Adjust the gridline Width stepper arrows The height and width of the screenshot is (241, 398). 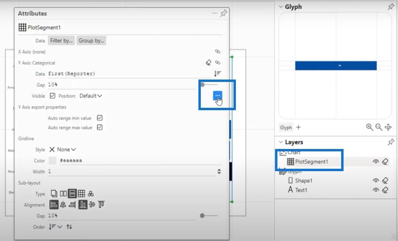coord(219,171)
